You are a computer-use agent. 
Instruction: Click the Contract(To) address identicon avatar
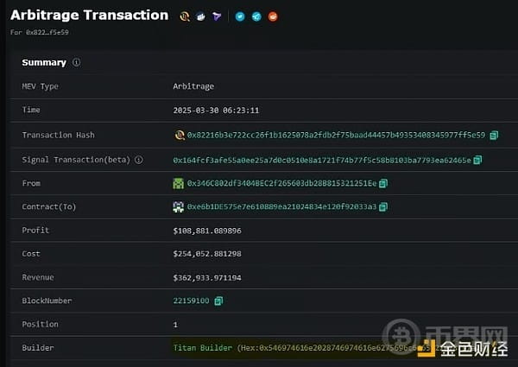[179, 207]
